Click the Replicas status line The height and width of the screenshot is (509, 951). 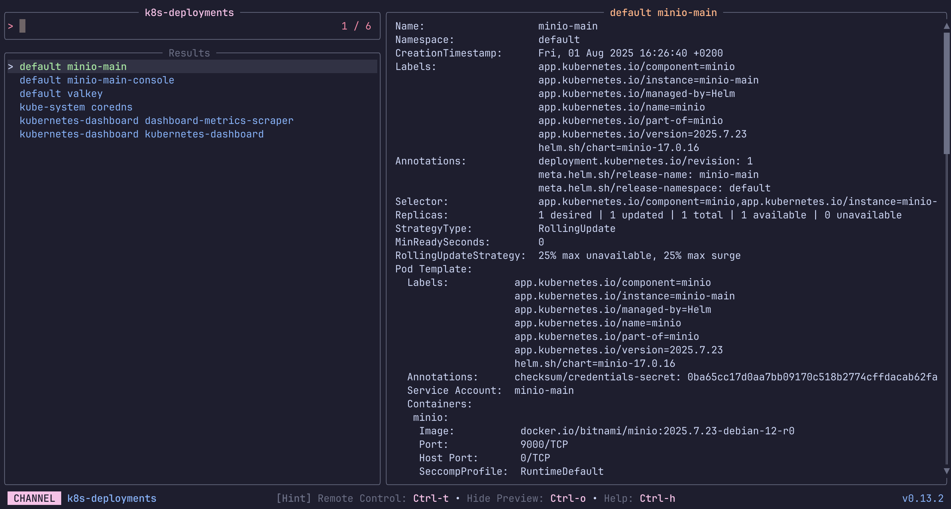click(720, 215)
